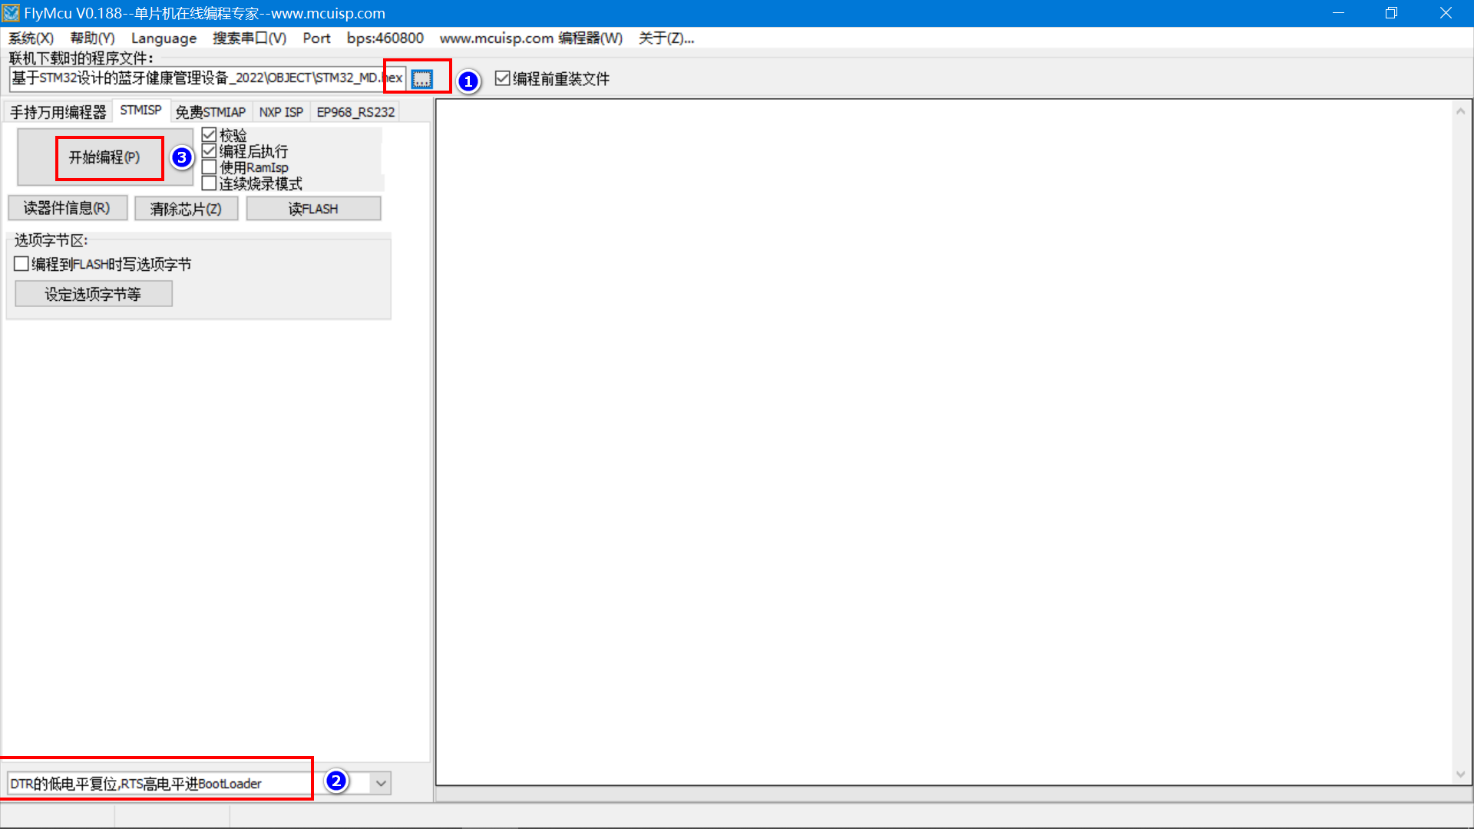
Task: Open the 系统(X) menu
Action: (x=31, y=38)
